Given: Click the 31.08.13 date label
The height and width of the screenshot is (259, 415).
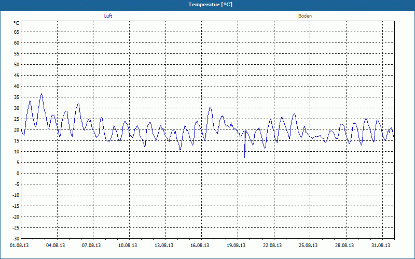Looking at the screenshot, I should pos(381,246).
